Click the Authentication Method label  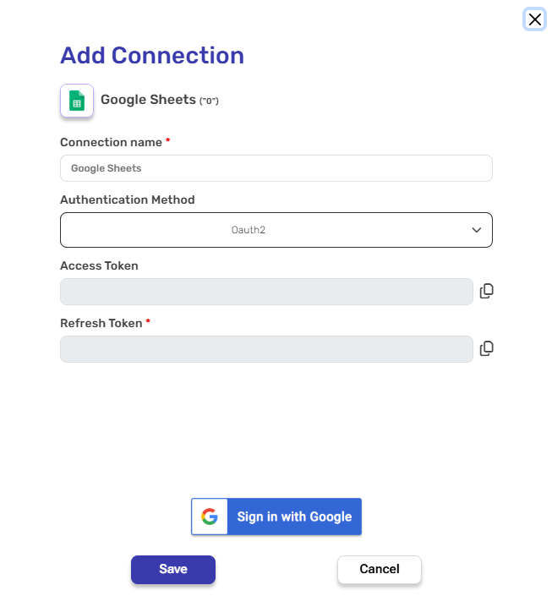point(128,200)
